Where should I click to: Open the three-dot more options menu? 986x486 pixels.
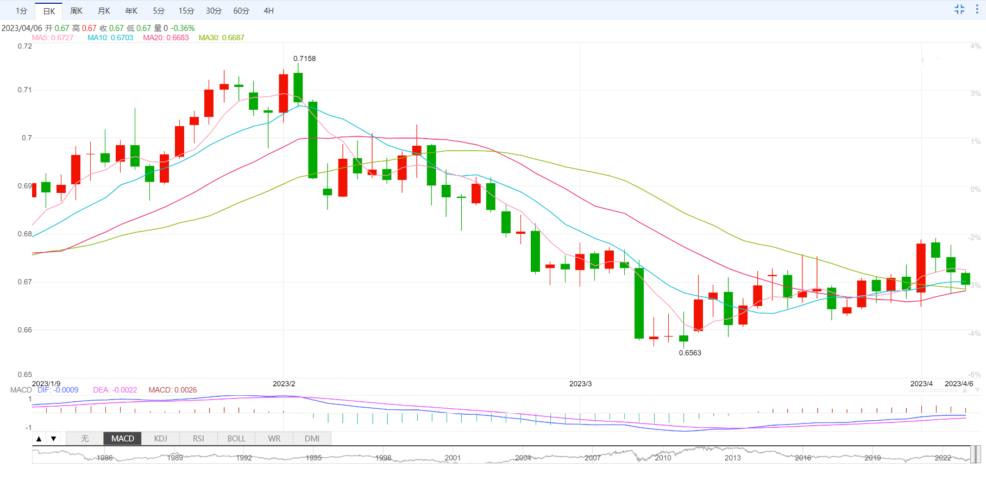click(977, 9)
